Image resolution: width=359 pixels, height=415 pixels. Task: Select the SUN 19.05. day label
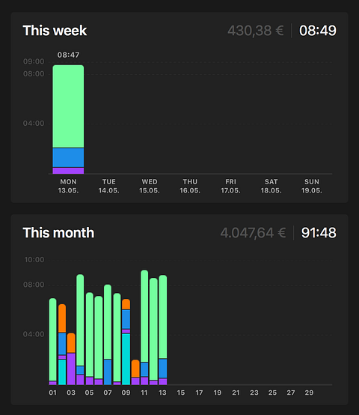tap(312, 186)
